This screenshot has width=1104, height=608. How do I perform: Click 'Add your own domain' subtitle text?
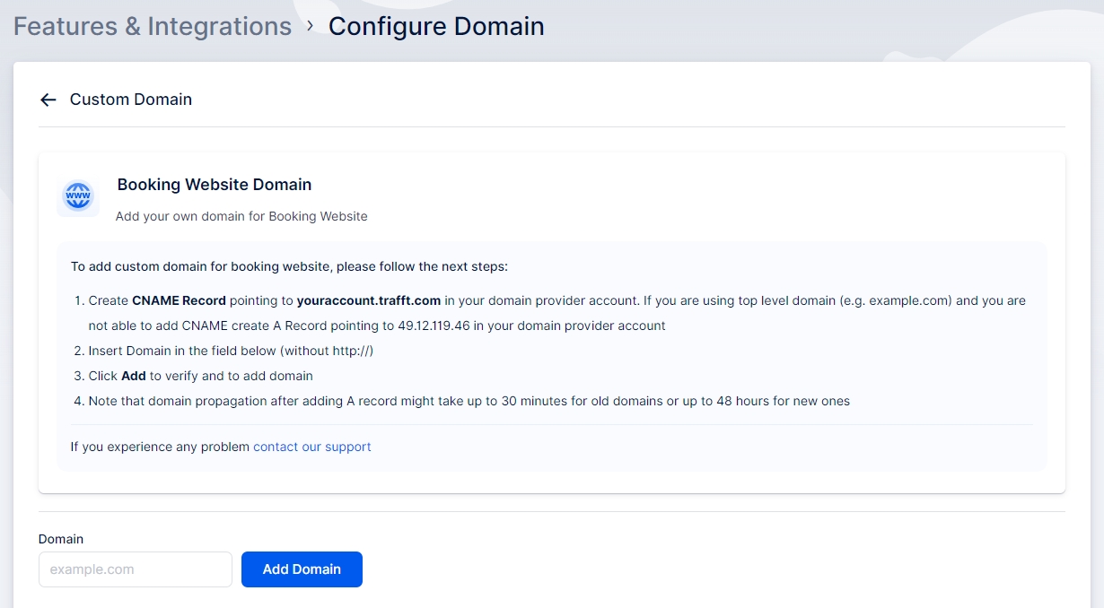[x=241, y=216]
